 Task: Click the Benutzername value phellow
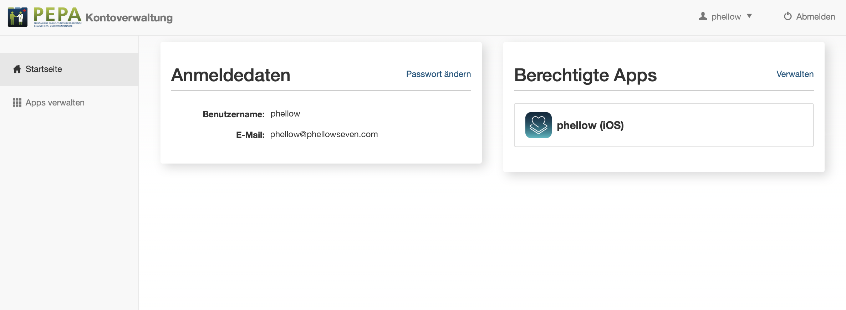285,114
